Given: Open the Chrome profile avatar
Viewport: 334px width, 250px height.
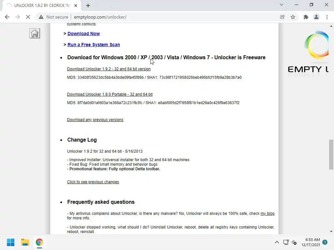Looking at the screenshot, I should (316, 17).
